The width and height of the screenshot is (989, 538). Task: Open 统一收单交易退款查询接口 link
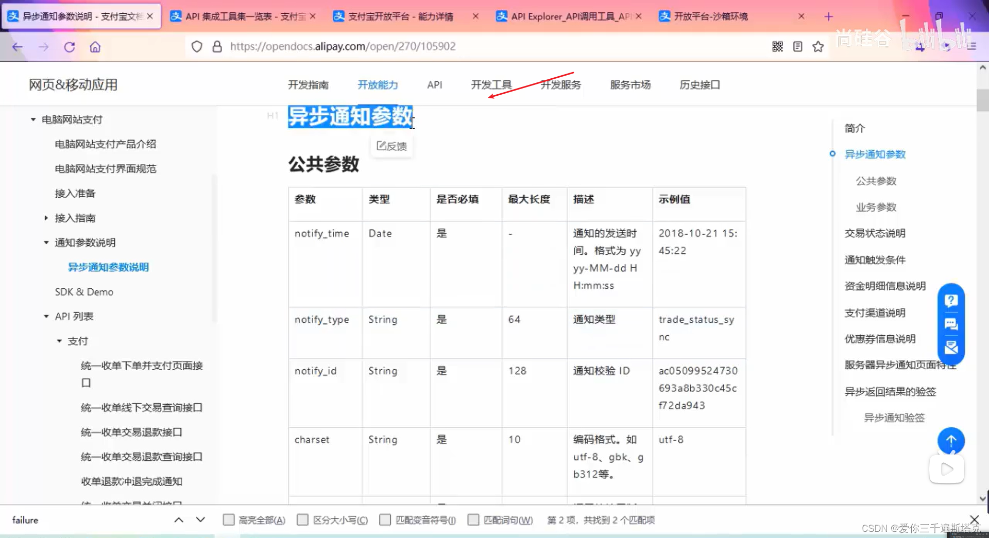pyautogui.click(x=142, y=457)
